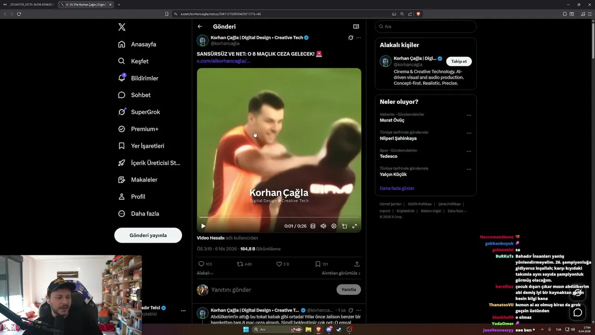Click the Brave Shields lion icon

(x=418, y=14)
